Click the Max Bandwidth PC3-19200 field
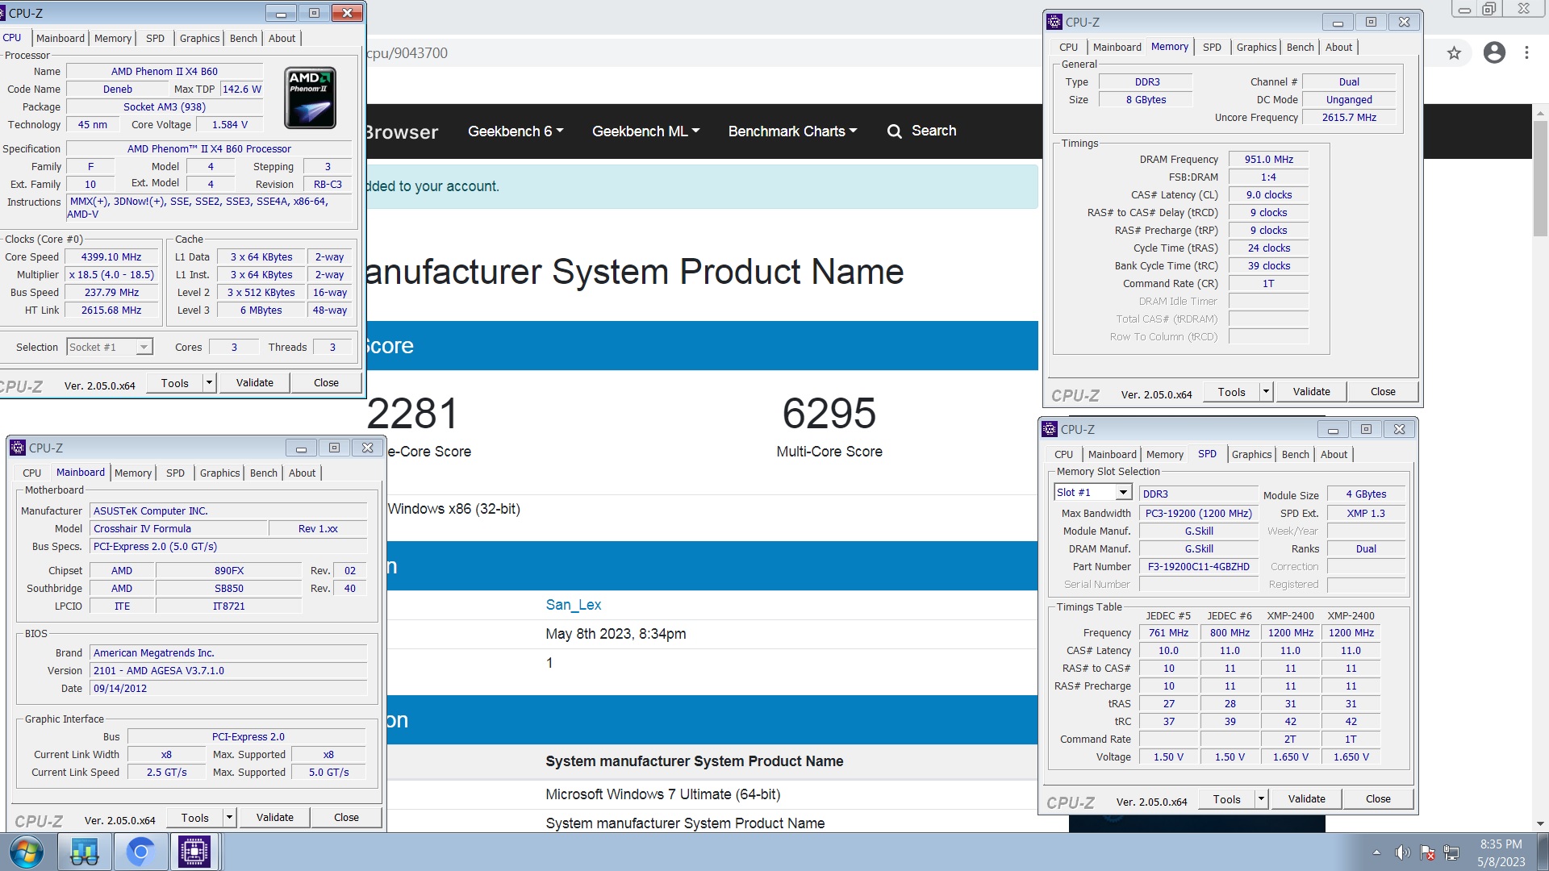The image size is (1549, 871). [1198, 514]
